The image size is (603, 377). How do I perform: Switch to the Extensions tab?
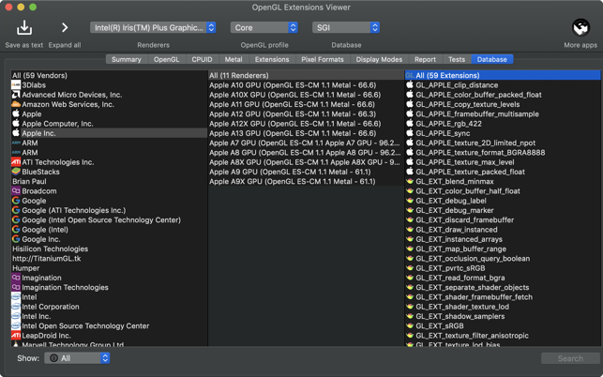(272, 59)
